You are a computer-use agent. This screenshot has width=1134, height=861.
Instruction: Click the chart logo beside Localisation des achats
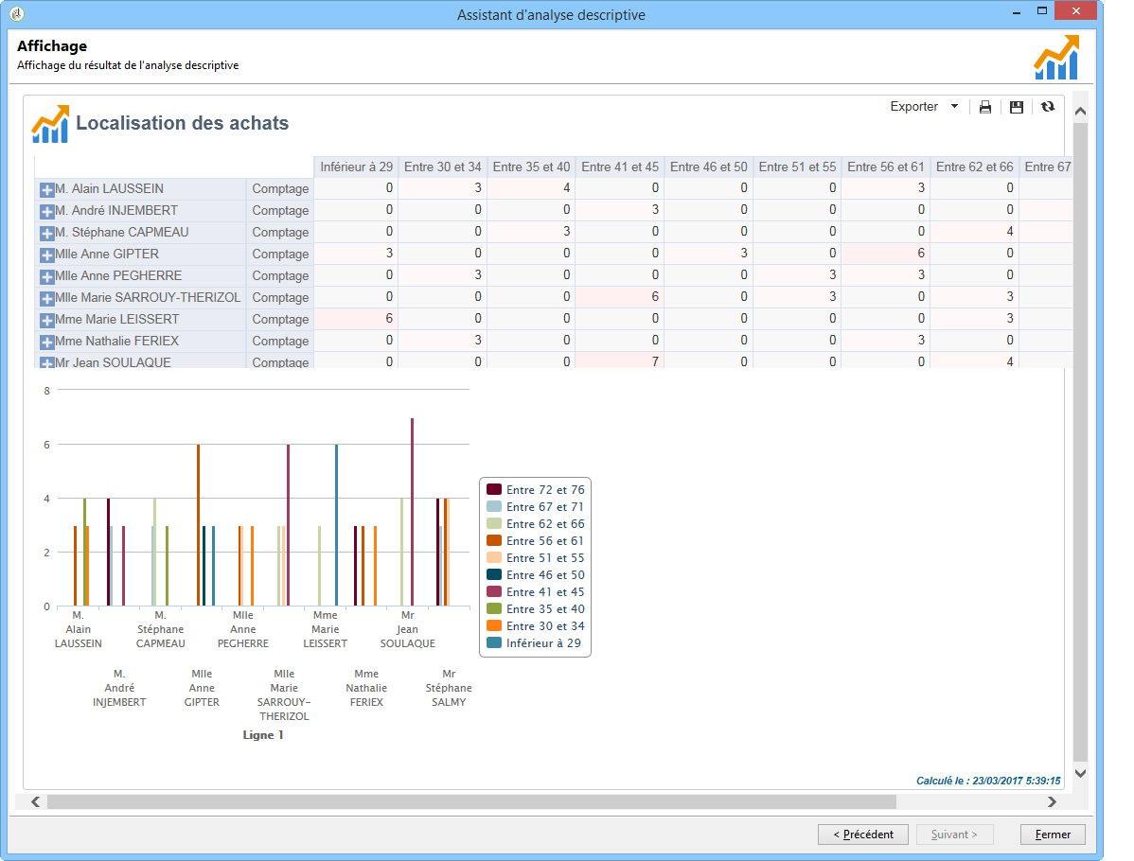coord(50,124)
